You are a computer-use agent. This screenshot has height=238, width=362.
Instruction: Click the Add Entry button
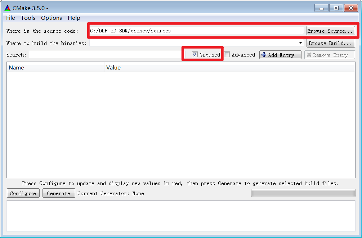(x=280, y=55)
